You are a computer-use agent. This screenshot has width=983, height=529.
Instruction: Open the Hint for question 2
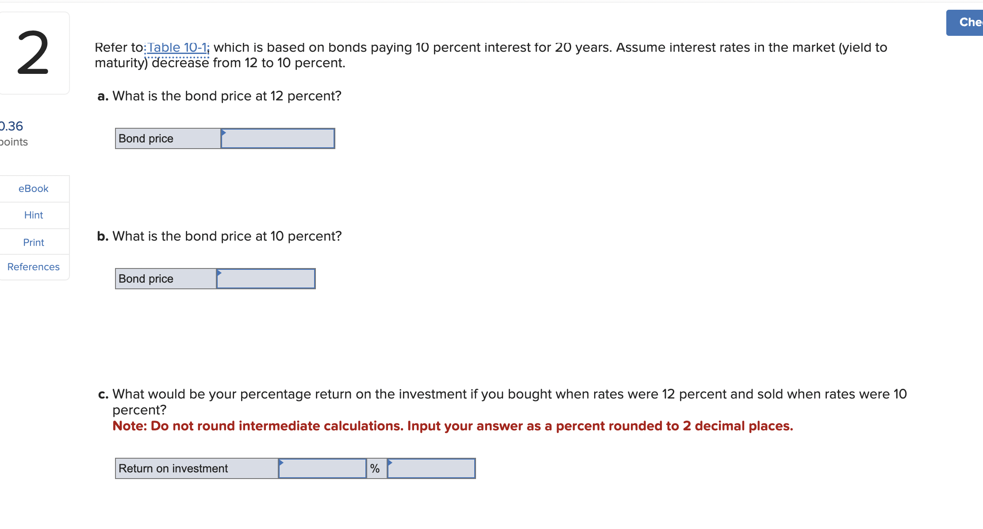coord(33,215)
